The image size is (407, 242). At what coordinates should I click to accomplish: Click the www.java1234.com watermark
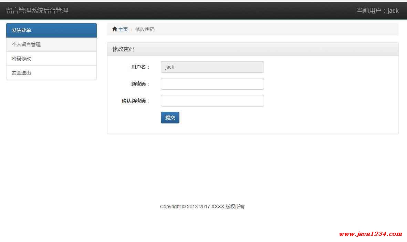click(x=370, y=234)
